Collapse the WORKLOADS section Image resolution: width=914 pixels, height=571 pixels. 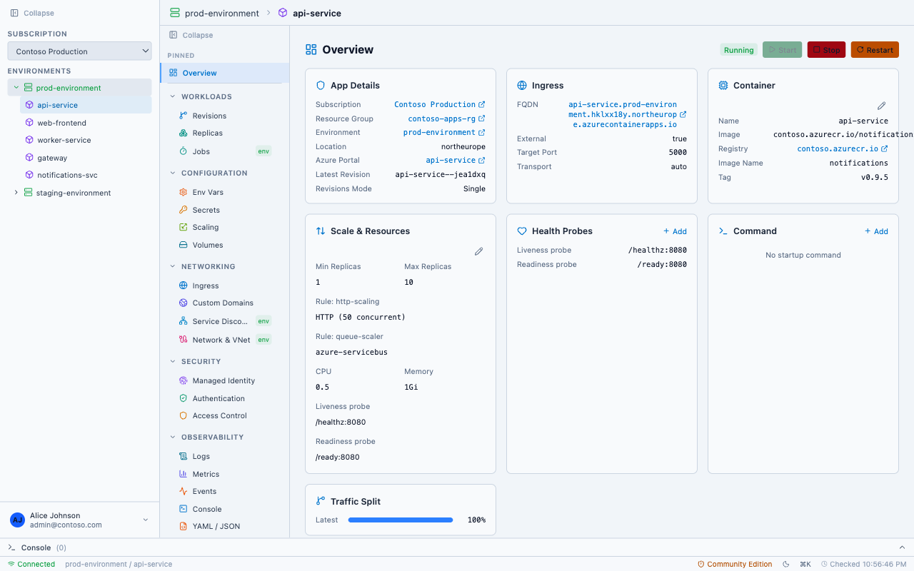(172, 96)
